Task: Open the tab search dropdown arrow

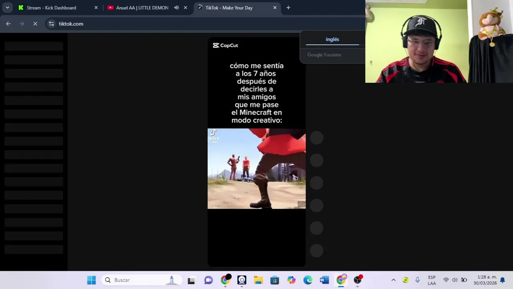Action: point(7,8)
